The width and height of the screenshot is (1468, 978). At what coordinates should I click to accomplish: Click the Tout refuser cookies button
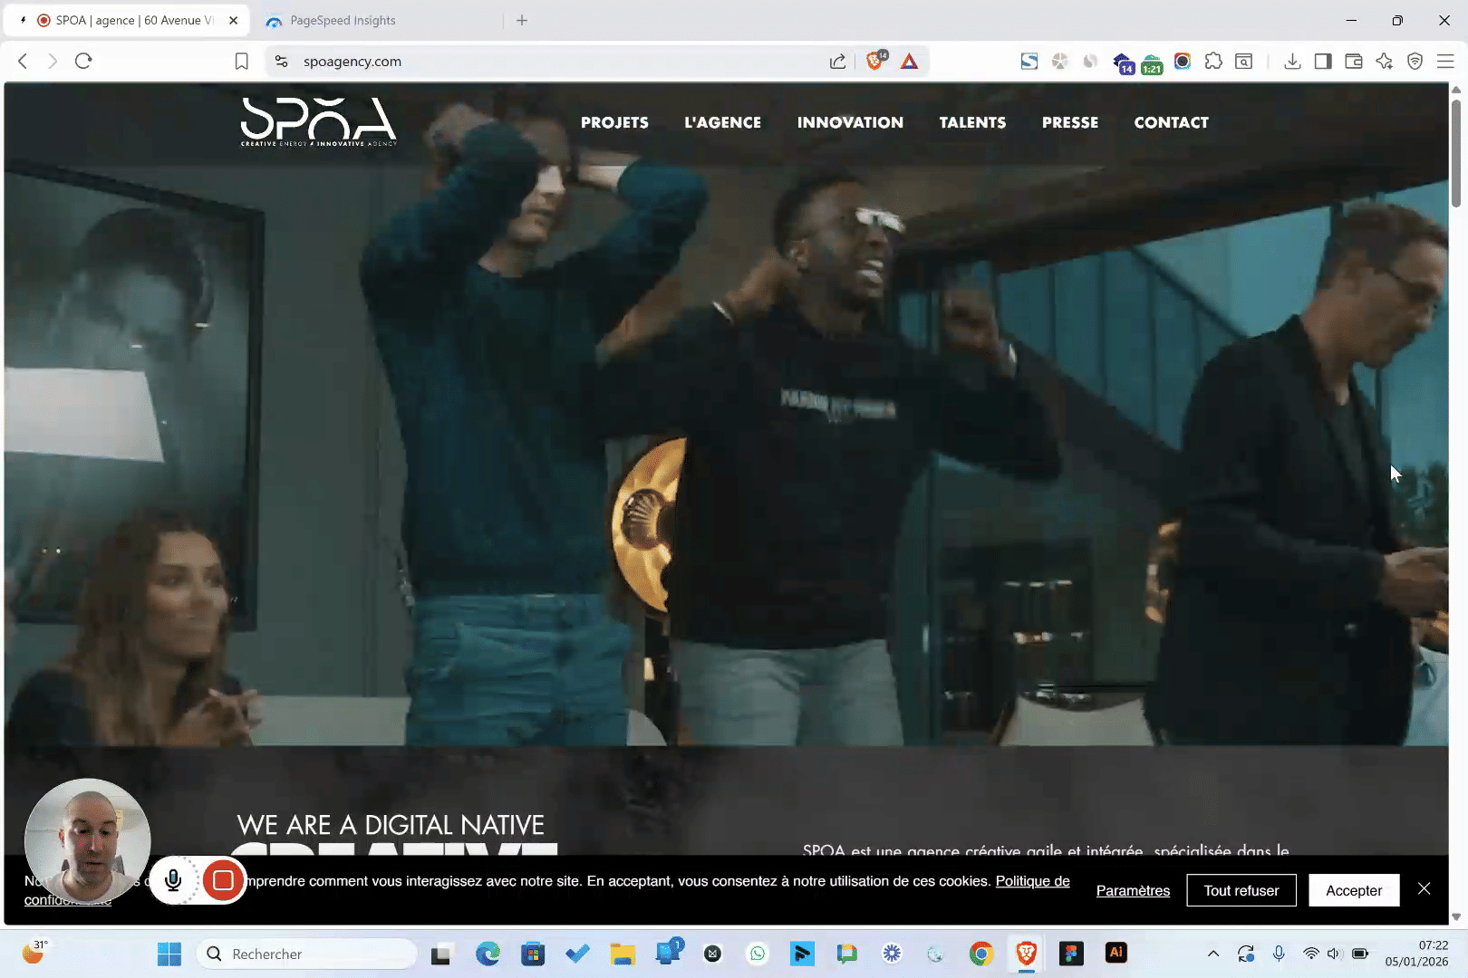coord(1241,890)
